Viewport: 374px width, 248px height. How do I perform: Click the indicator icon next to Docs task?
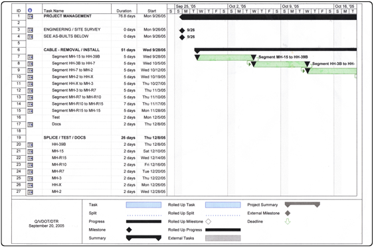point(30,125)
